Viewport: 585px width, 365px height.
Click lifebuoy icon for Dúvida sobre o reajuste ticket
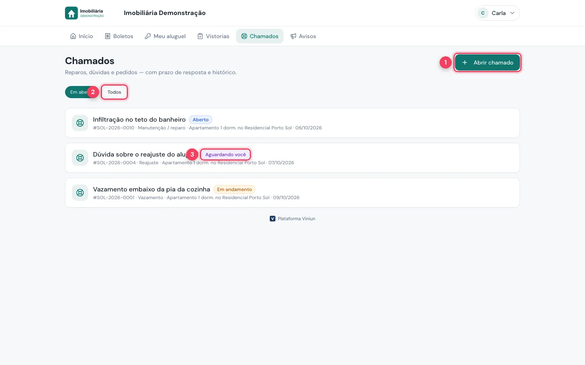tap(80, 158)
